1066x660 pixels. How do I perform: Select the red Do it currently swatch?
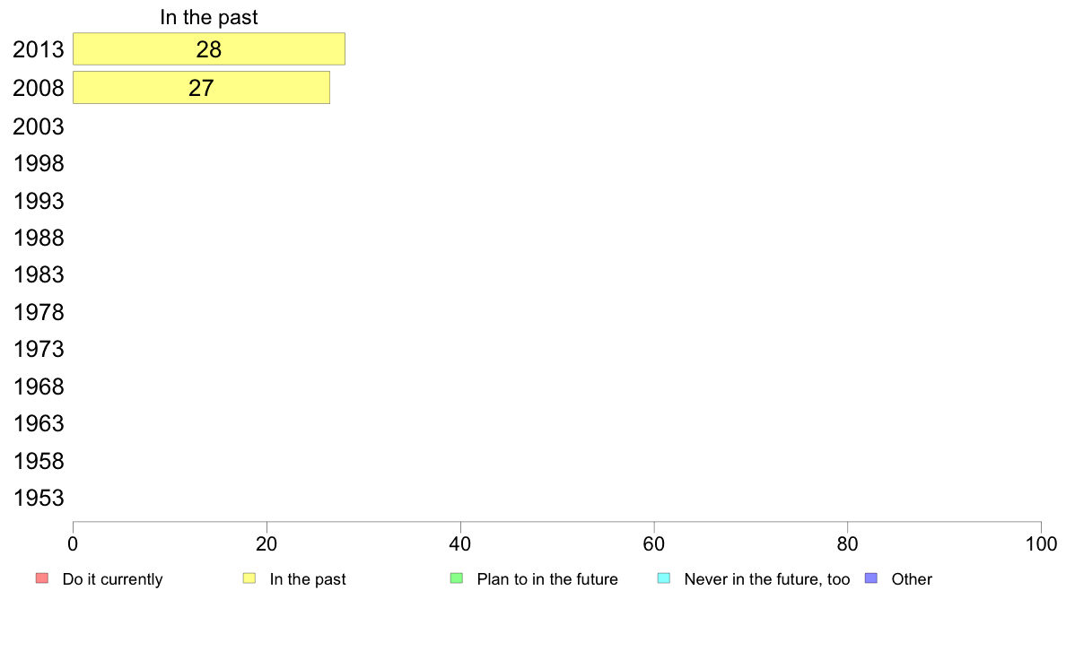coord(42,578)
